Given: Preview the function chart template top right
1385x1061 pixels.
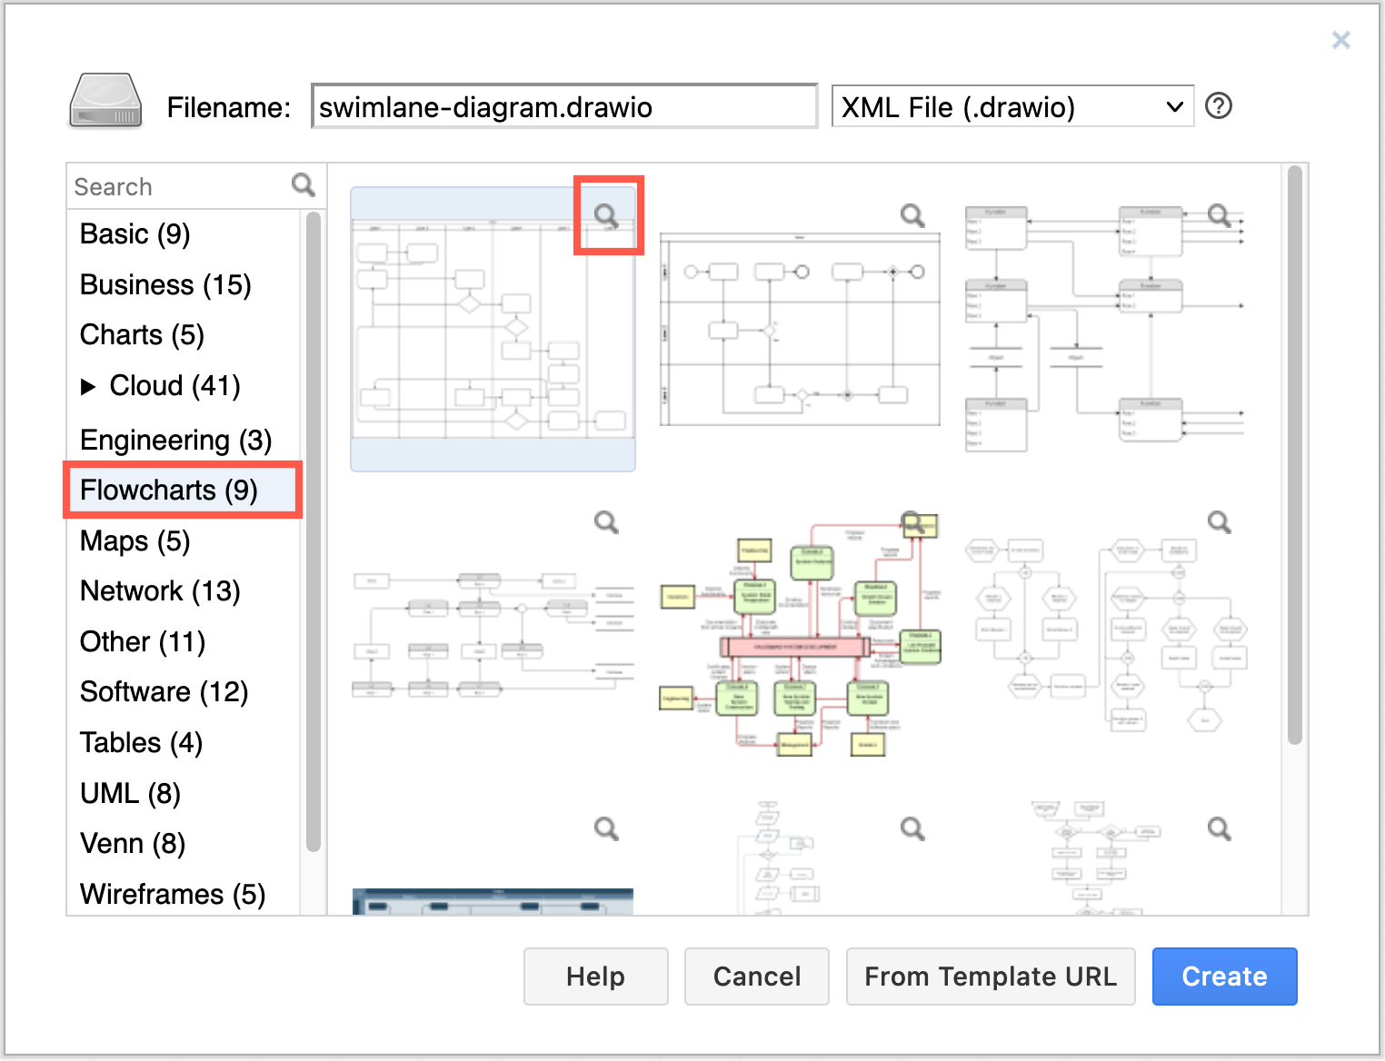Looking at the screenshot, I should [1219, 215].
